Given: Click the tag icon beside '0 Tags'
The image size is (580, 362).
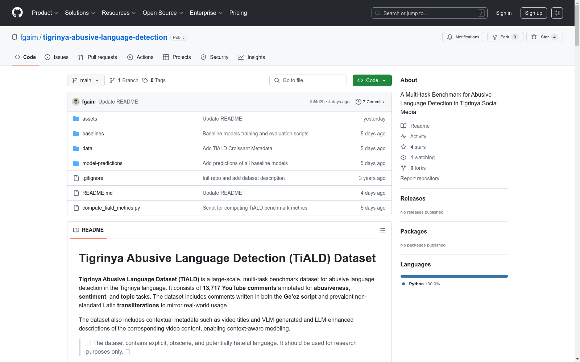Looking at the screenshot, I should 145,80.
